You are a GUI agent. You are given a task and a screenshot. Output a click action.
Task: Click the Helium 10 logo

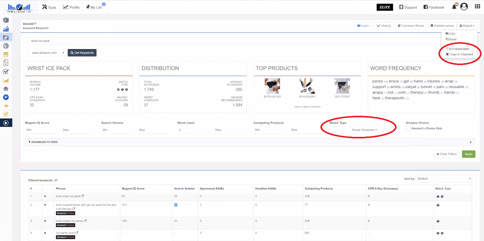point(19,7)
